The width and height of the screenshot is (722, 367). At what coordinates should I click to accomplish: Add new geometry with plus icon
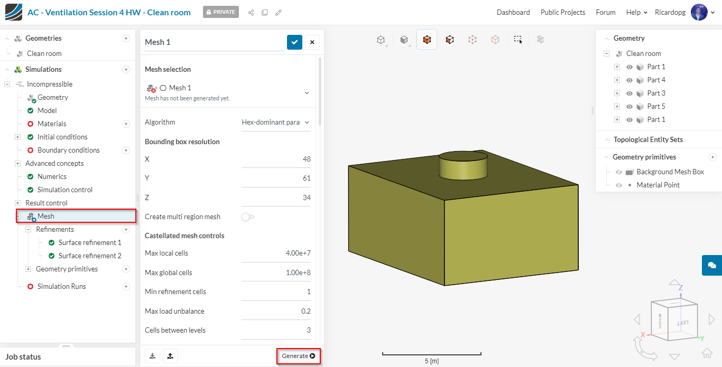click(x=126, y=38)
